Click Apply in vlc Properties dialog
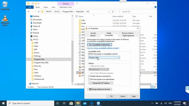 click(x=134, y=96)
